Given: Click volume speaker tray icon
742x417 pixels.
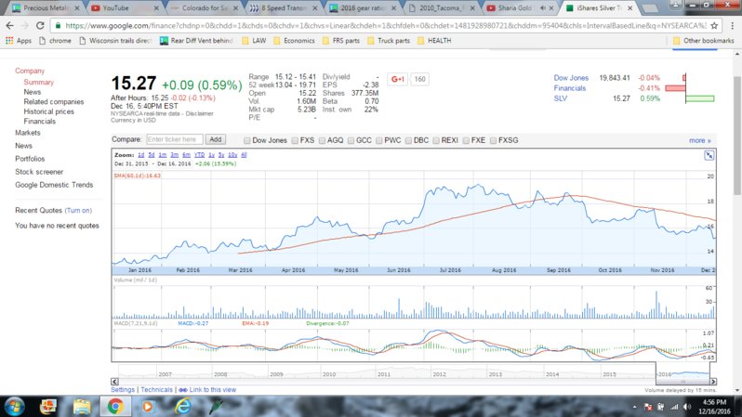Looking at the screenshot, I should tap(687, 407).
